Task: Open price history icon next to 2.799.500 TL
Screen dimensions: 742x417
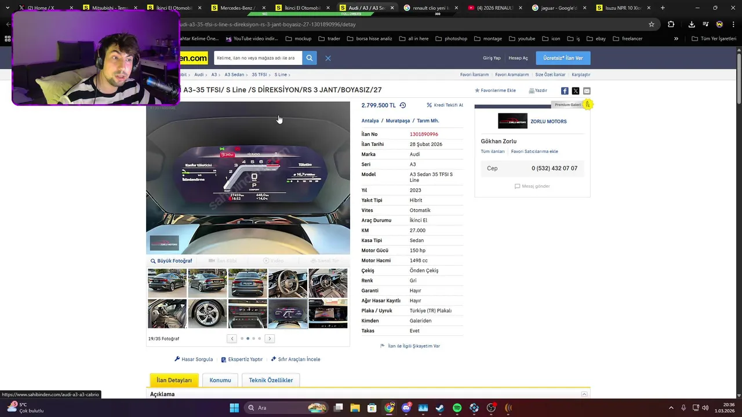Action: pyautogui.click(x=403, y=105)
